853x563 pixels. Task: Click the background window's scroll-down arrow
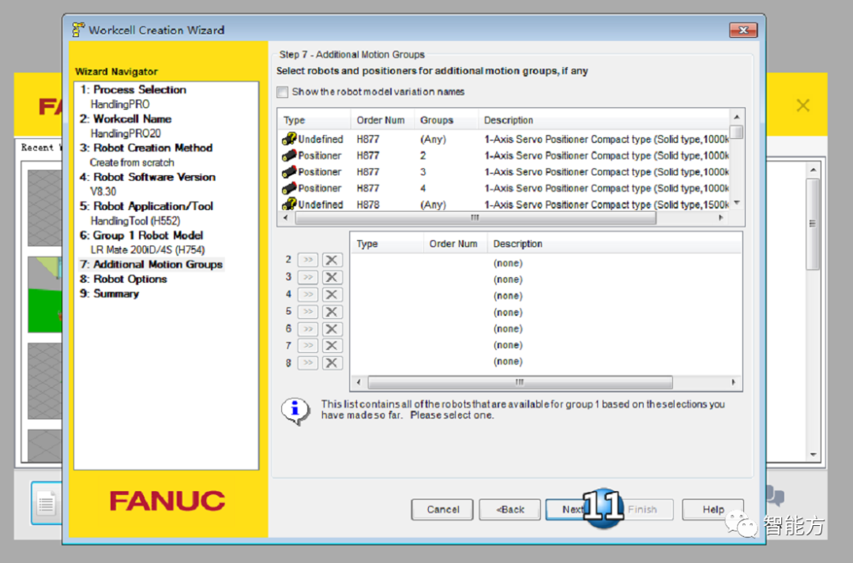813,455
